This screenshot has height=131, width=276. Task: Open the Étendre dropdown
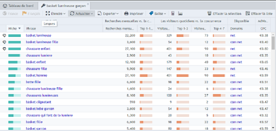pos(56,13)
